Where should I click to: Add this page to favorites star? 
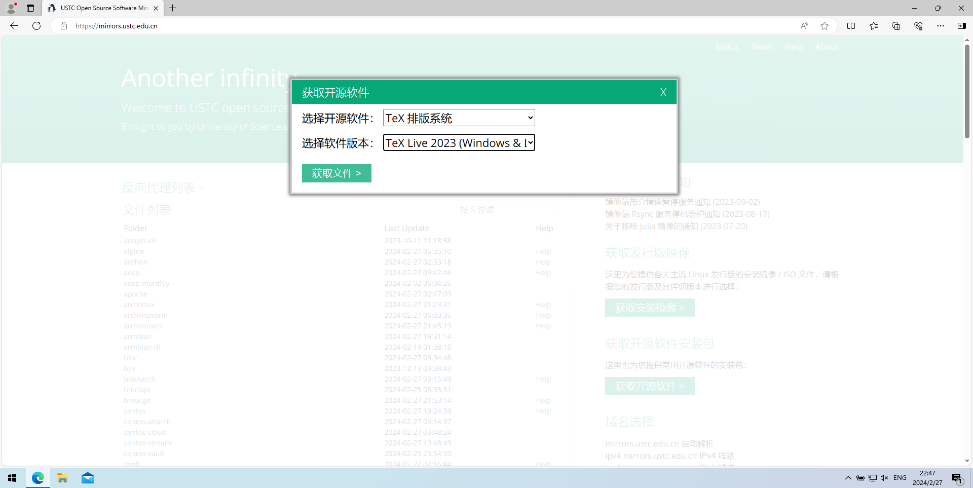coord(825,26)
